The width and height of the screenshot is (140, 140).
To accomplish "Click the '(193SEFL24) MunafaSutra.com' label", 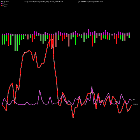I will click(91, 2).
